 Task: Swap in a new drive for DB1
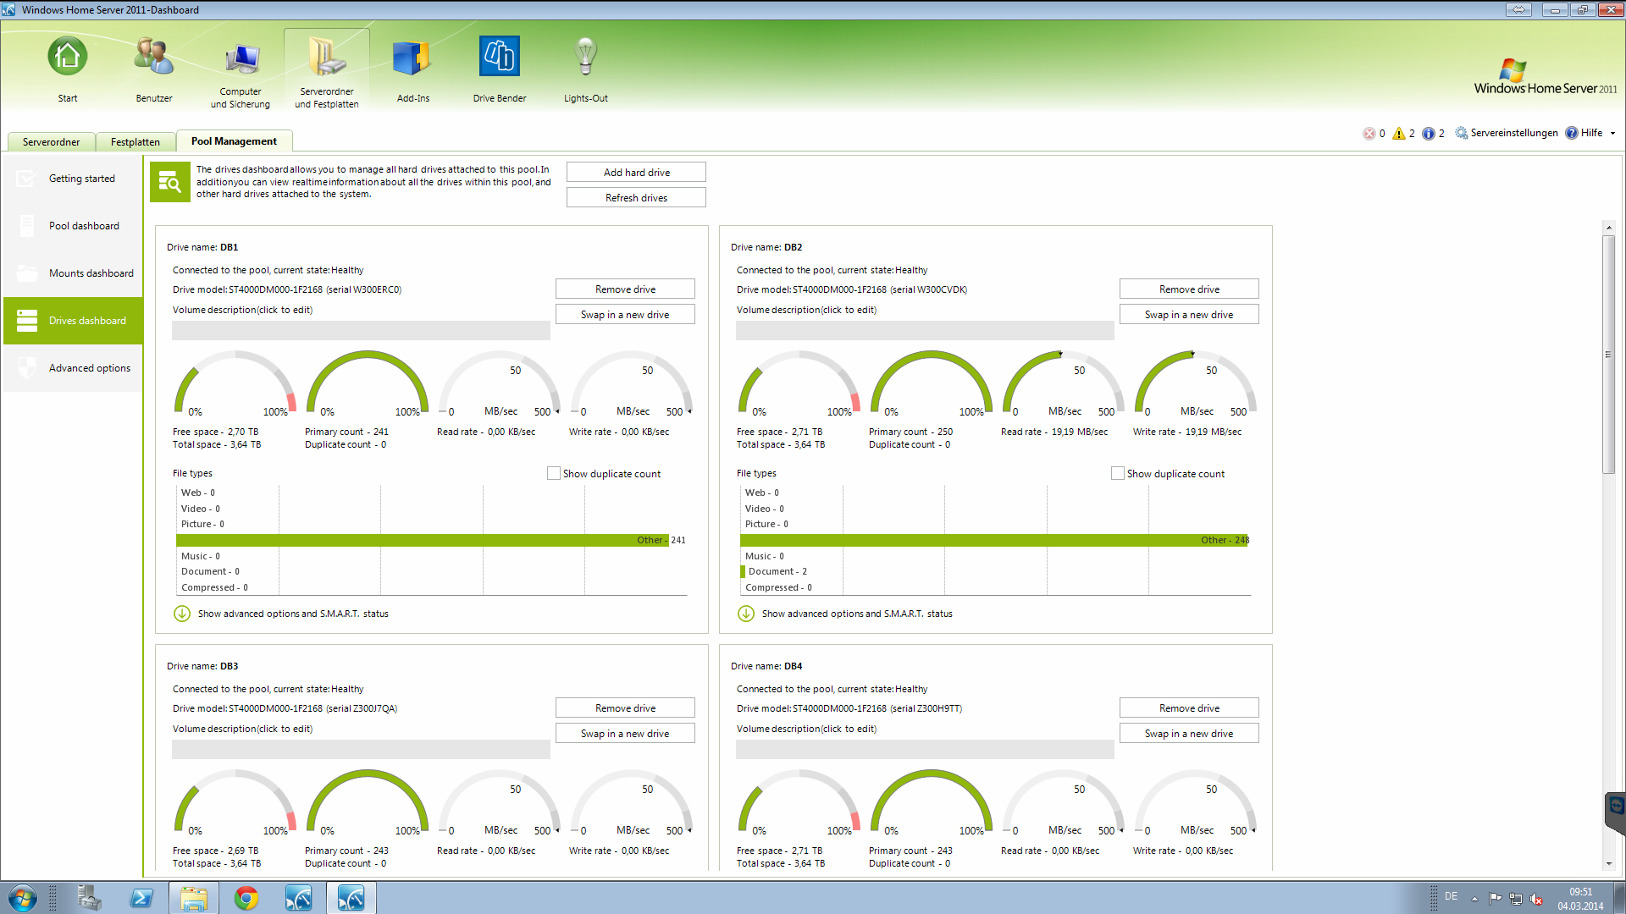(625, 314)
